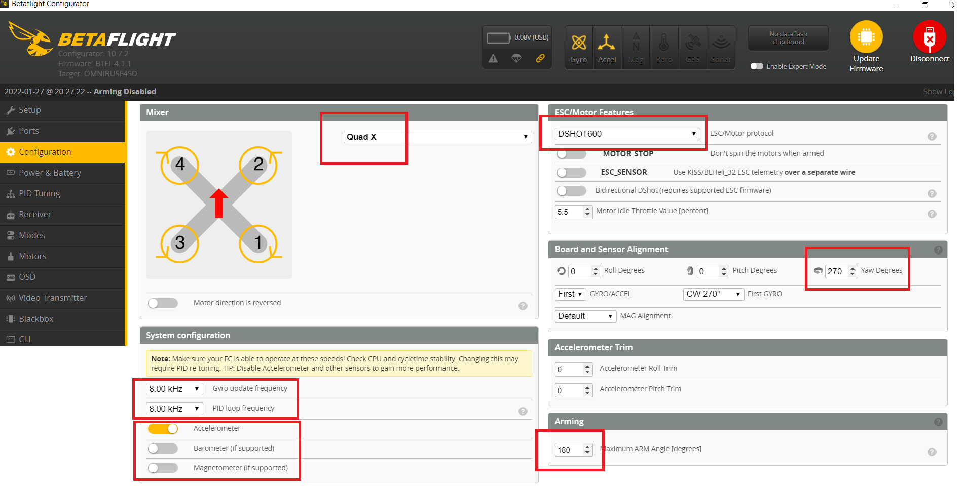Image resolution: width=963 pixels, height=486 pixels.
Task: Toggle Enable Expert Mode switch
Action: pos(757,66)
